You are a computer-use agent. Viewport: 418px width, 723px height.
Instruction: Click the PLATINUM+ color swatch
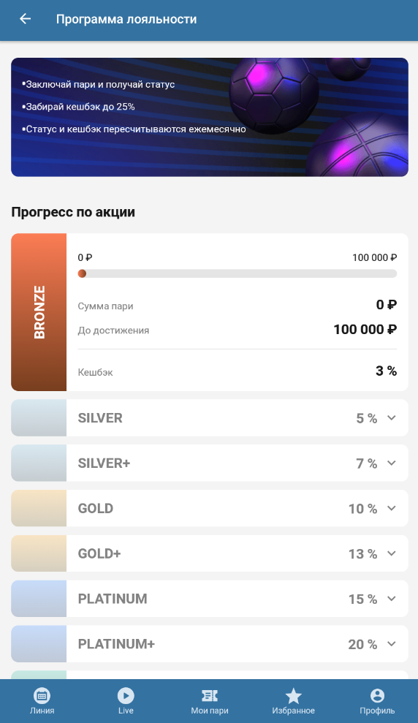[39, 644]
